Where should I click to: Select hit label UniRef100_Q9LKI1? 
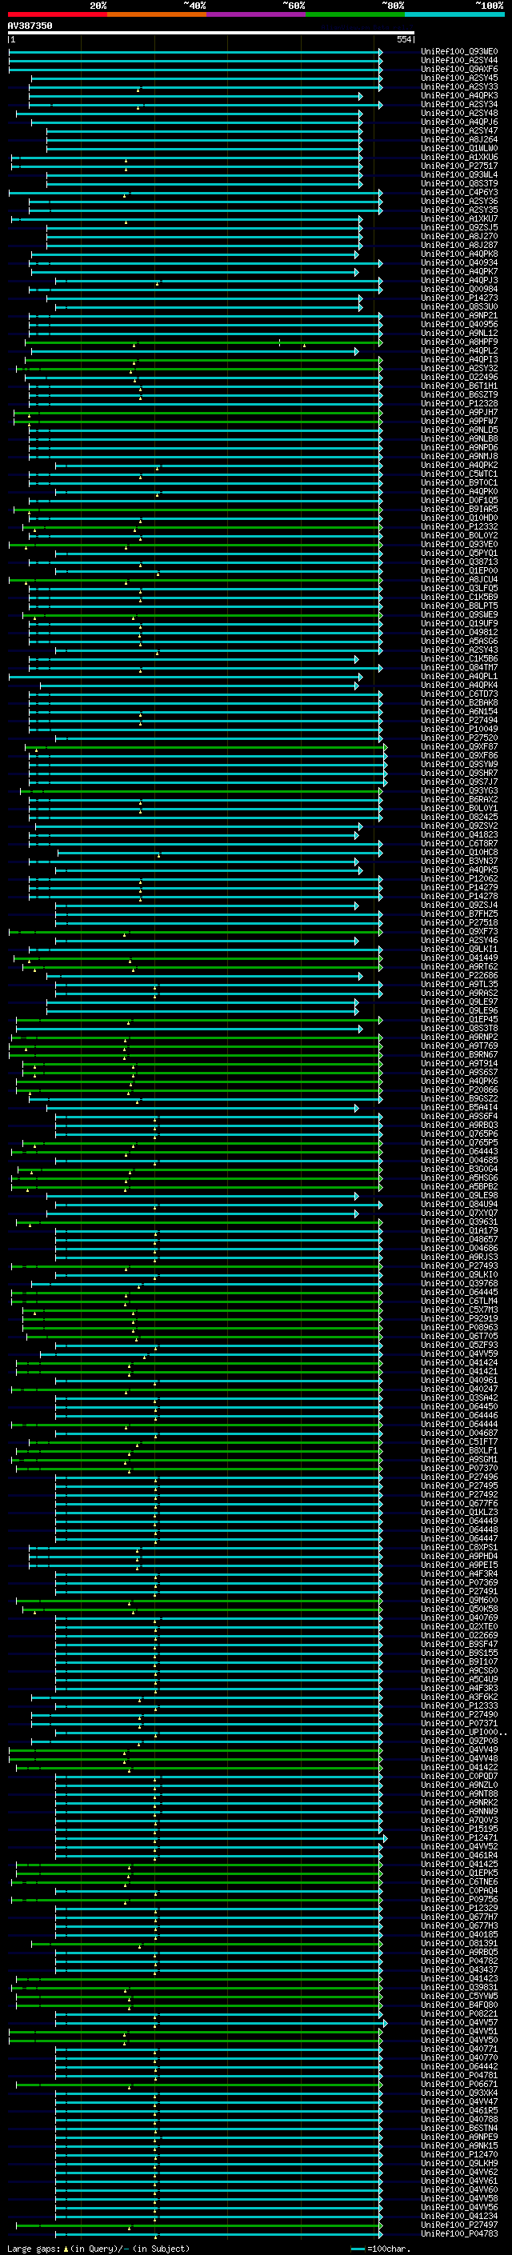coord(459,949)
